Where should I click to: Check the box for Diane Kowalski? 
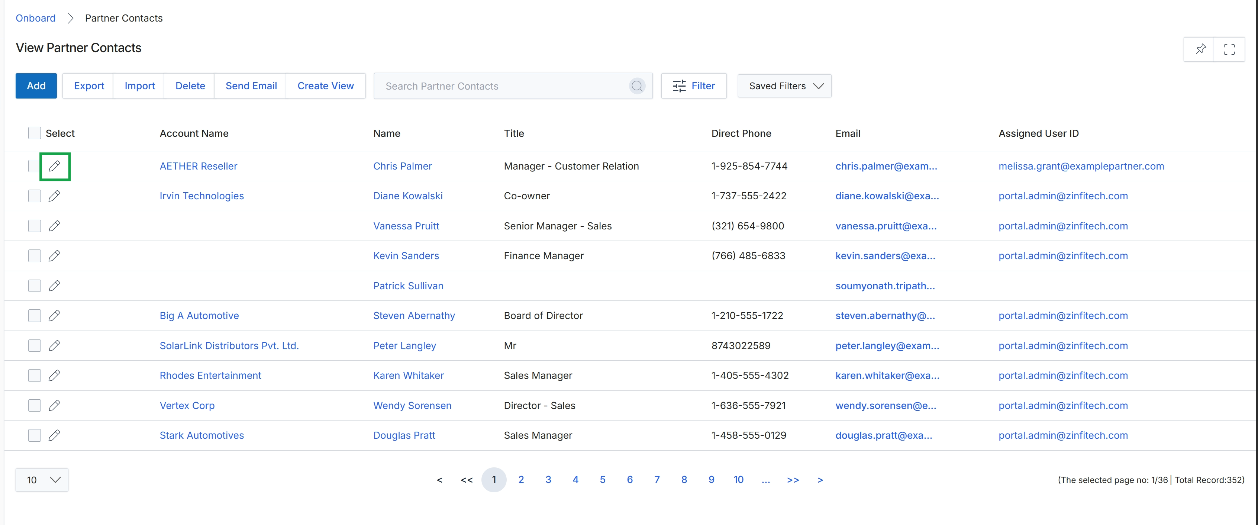coord(34,196)
